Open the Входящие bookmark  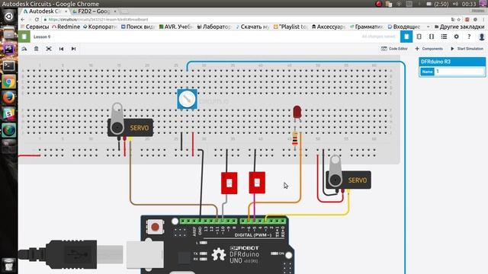(x=404, y=27)
